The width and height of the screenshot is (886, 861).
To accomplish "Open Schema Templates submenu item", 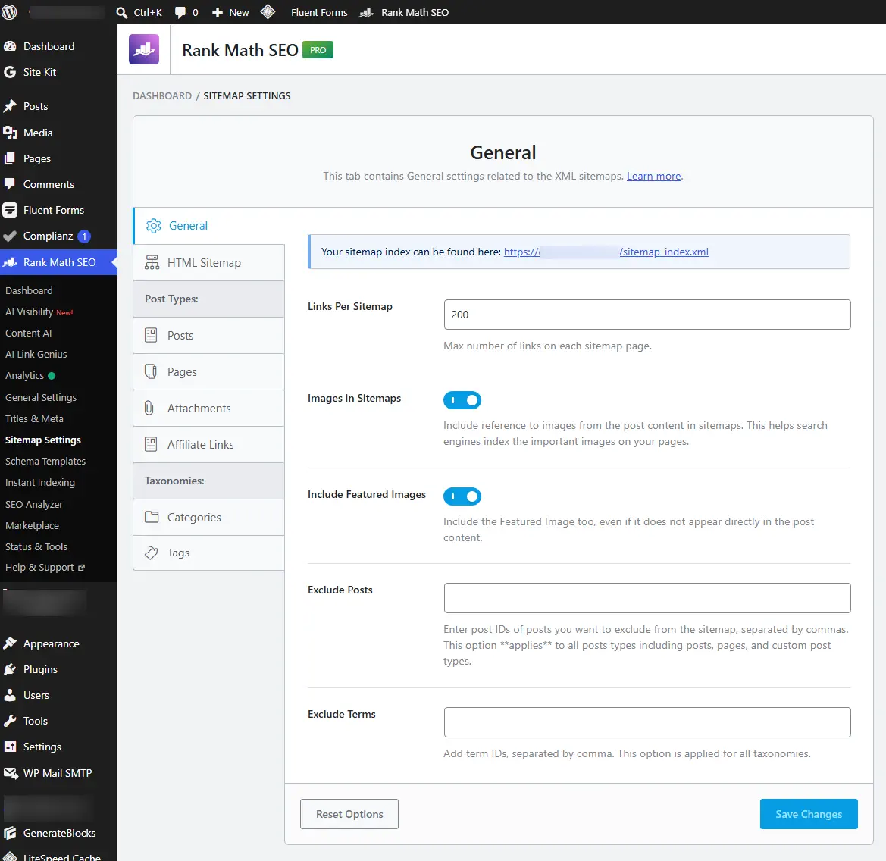I will 45,461.
